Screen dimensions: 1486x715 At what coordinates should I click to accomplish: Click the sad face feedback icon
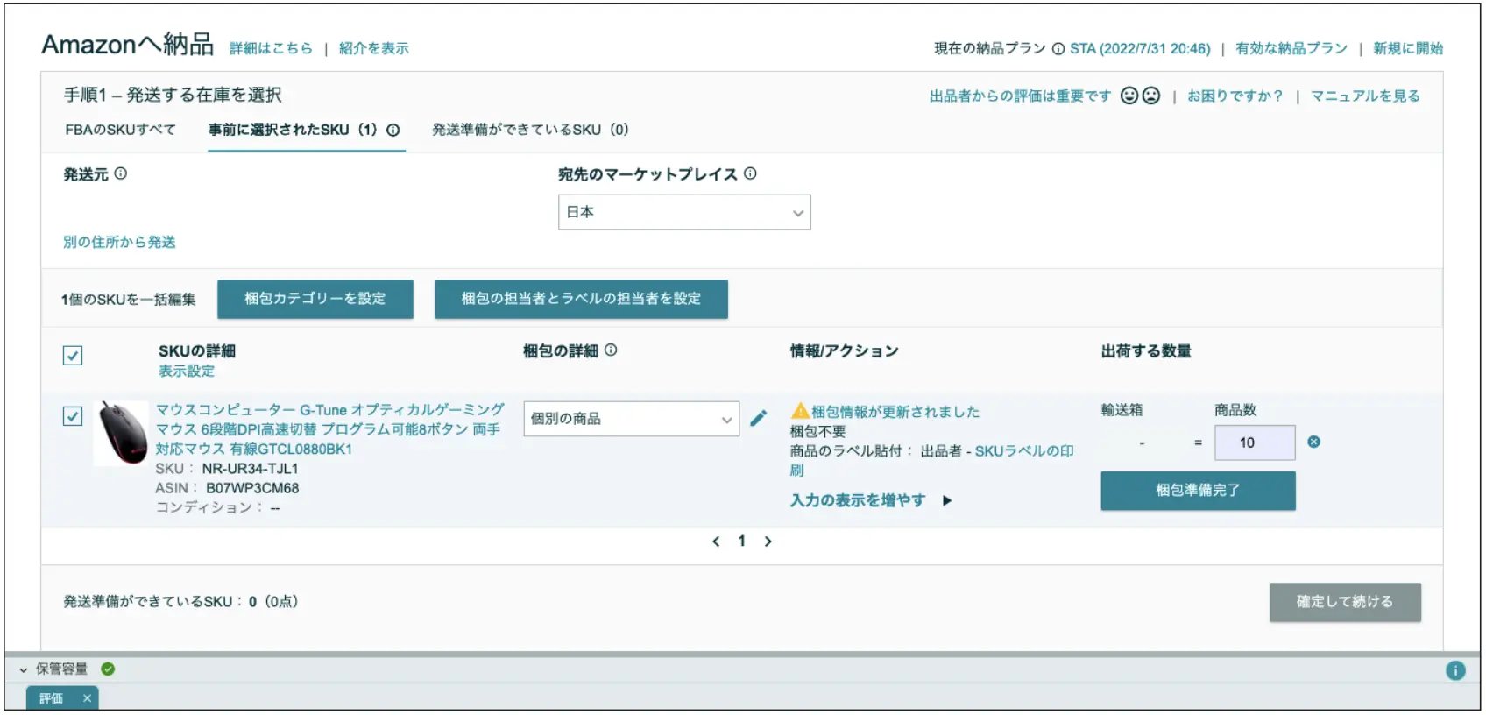1151,96
